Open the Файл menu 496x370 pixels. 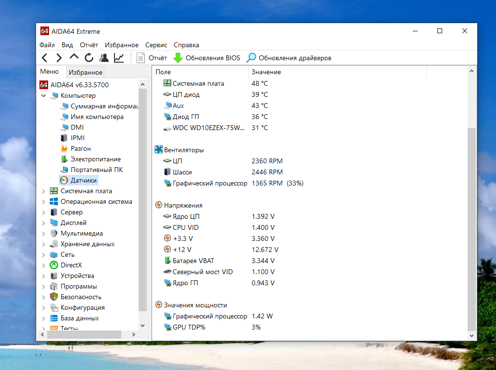[x=47, y=45]
